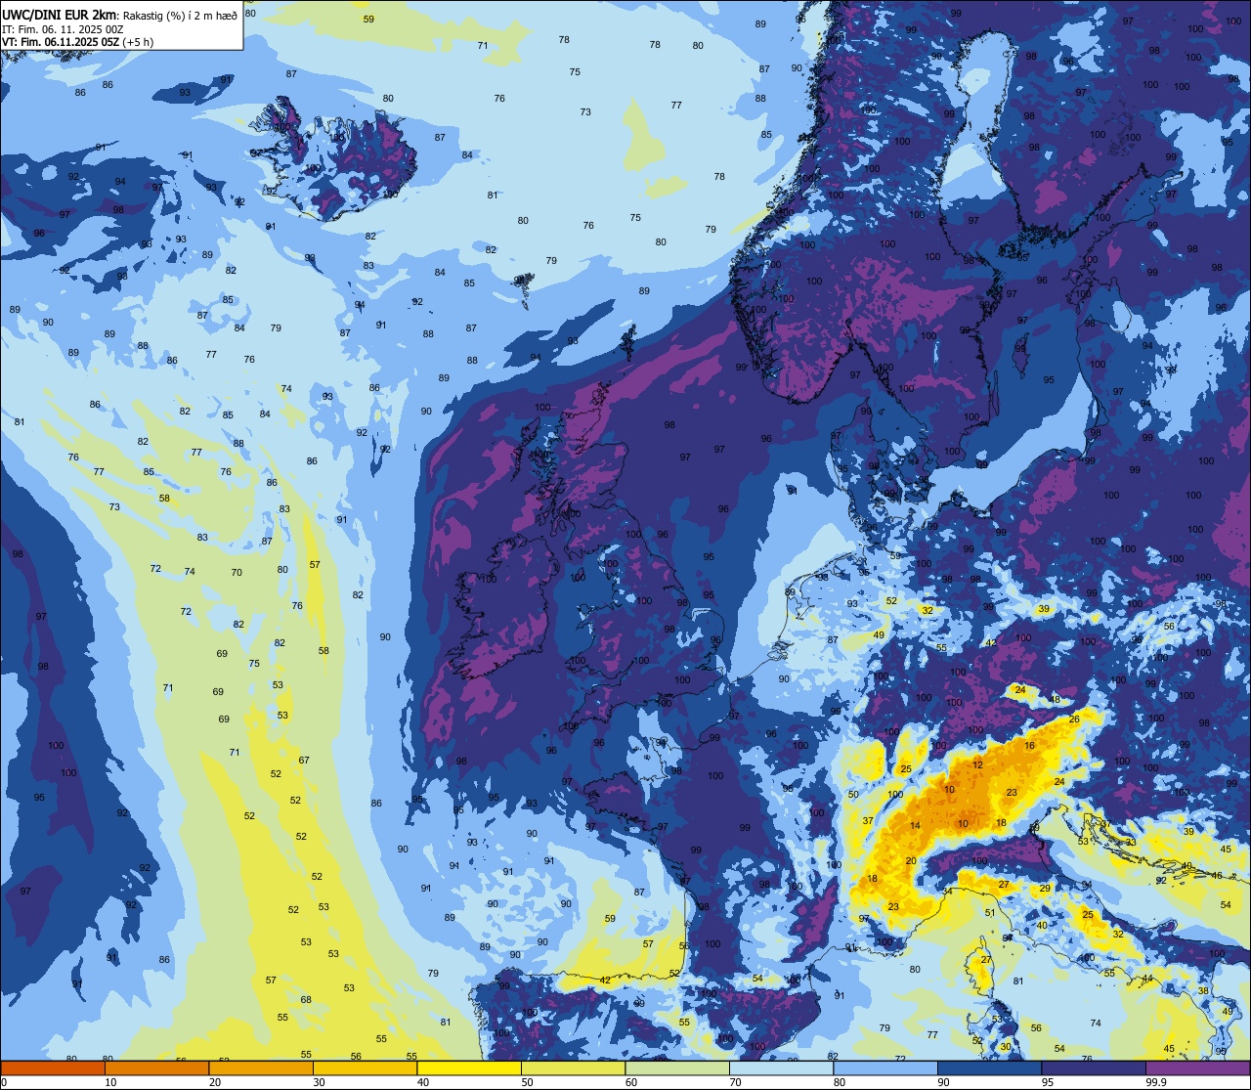Click the '70' legend scale label
The image size is (1251, 1090).
pyautogui.click(x=735, y=1082)
